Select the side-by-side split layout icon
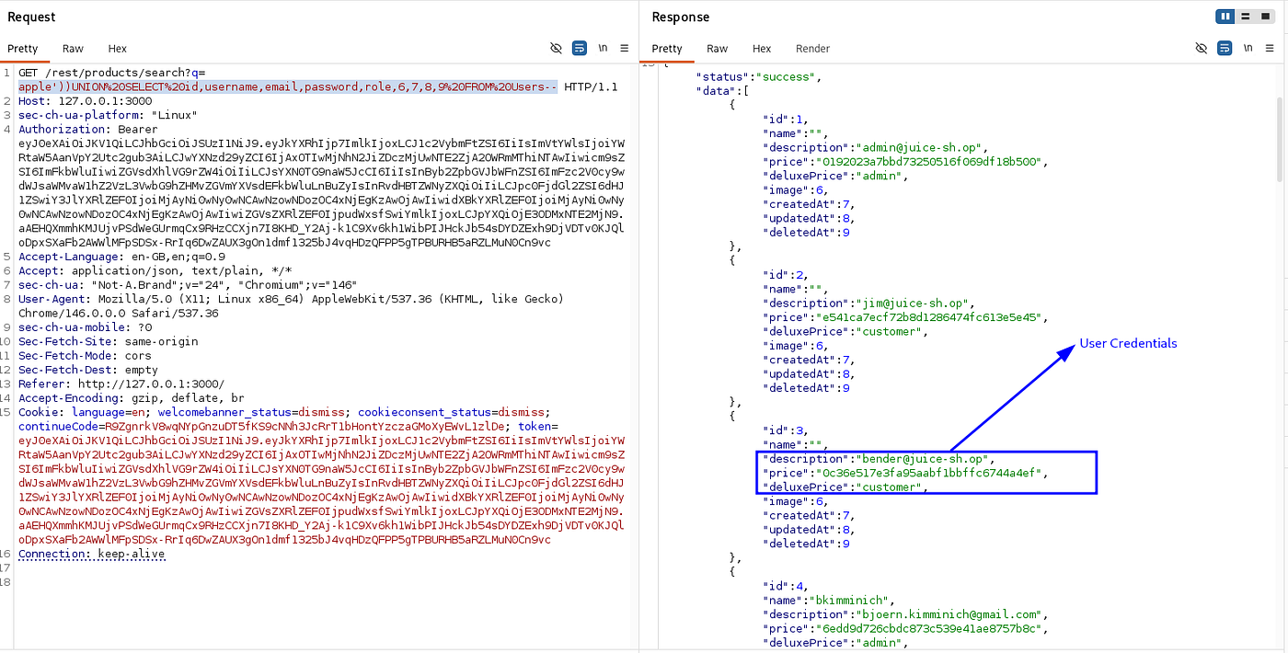Viewport: 1288px width, 653px height. click(1225, 17)
